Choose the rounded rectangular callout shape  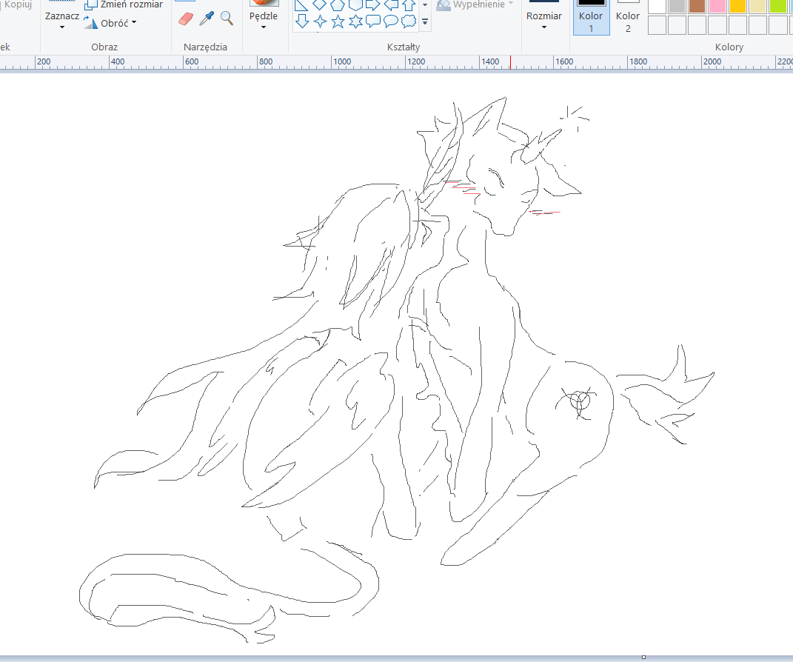click(373, 21)
